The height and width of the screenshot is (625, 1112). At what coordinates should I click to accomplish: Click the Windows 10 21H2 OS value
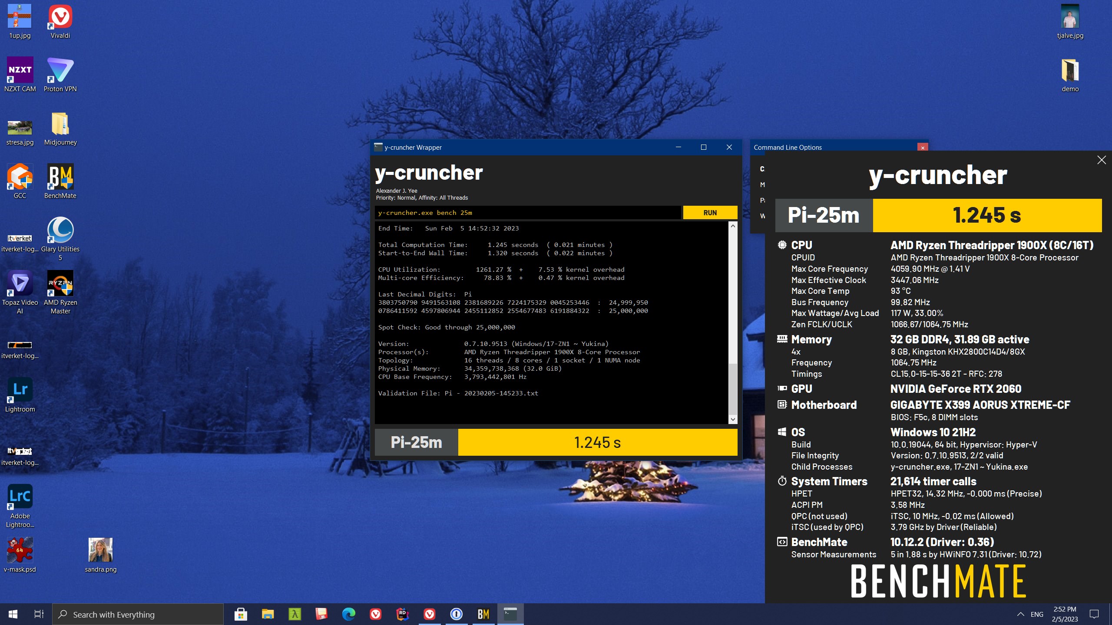pyautogui.click(x=933, y=432)
